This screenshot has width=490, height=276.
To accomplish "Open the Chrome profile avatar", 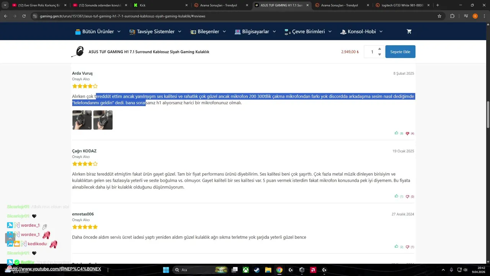I will pos(475,16).
